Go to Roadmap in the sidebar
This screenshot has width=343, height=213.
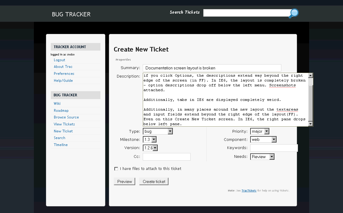(x=61, y=111)
